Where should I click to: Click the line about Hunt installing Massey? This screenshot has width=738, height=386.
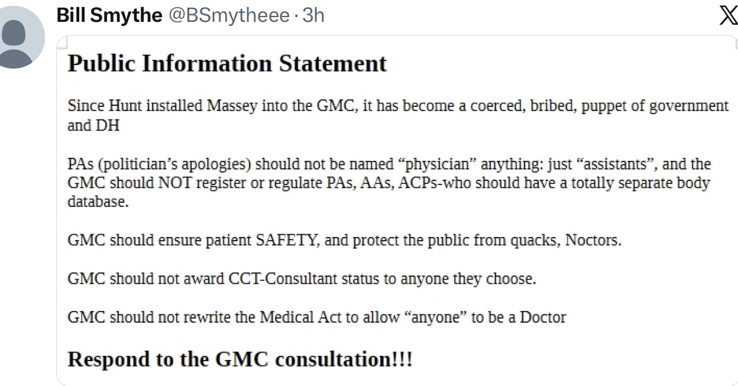point(398,106)
